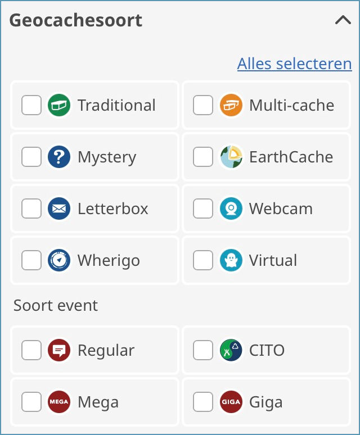Click the blue Mystery question mark icon
The height and width of the screenshot is (435, 360).
[59, 157]
